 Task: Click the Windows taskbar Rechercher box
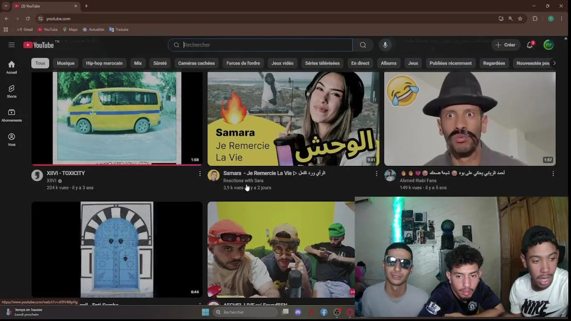244,312
